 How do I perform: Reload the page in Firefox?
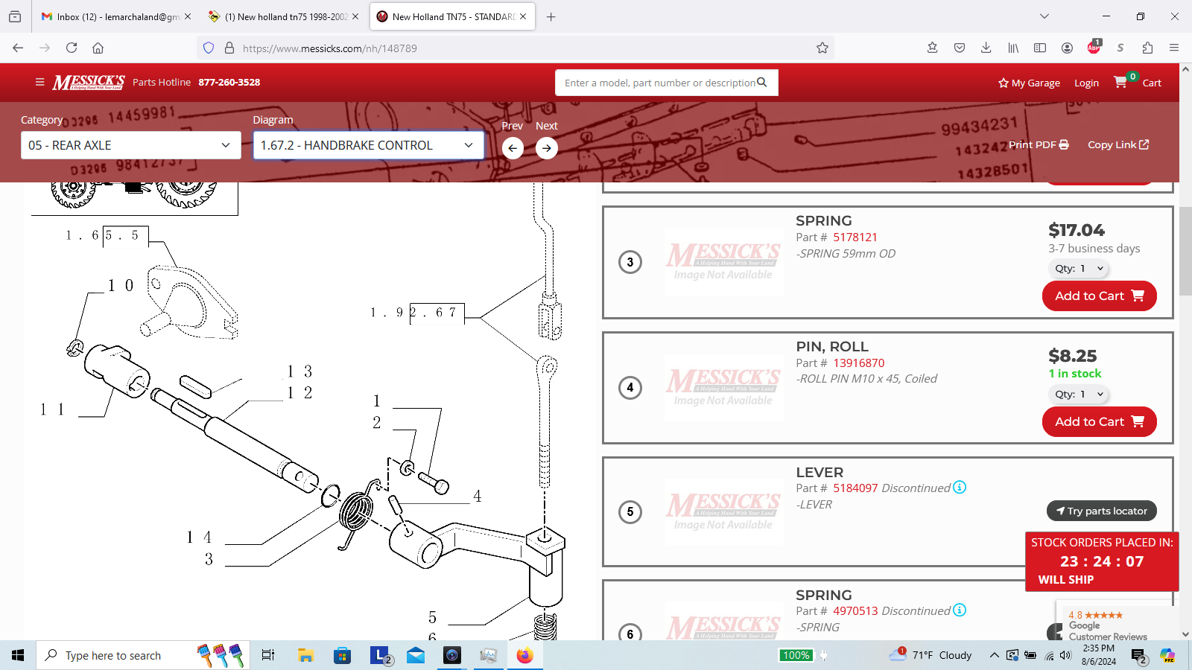pyautogui.click(x=72, y=48)
